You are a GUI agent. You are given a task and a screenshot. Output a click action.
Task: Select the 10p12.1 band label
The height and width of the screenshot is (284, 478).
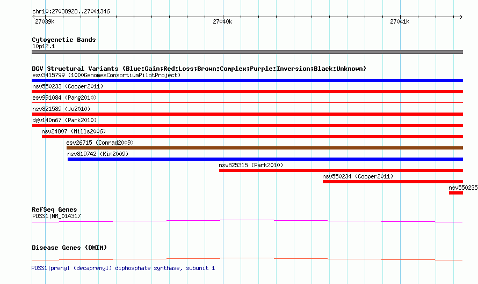(x=44, y=46)
